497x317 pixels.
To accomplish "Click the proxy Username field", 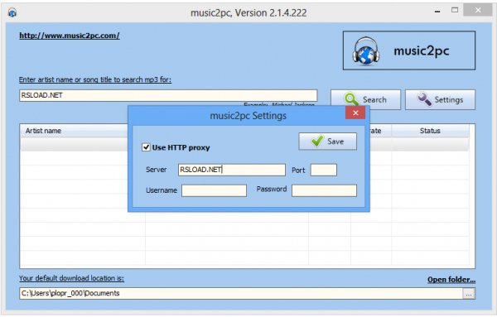I will 214,190.
